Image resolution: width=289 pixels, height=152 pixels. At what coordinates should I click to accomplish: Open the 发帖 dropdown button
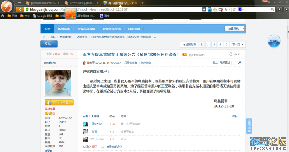click(49, 44)
